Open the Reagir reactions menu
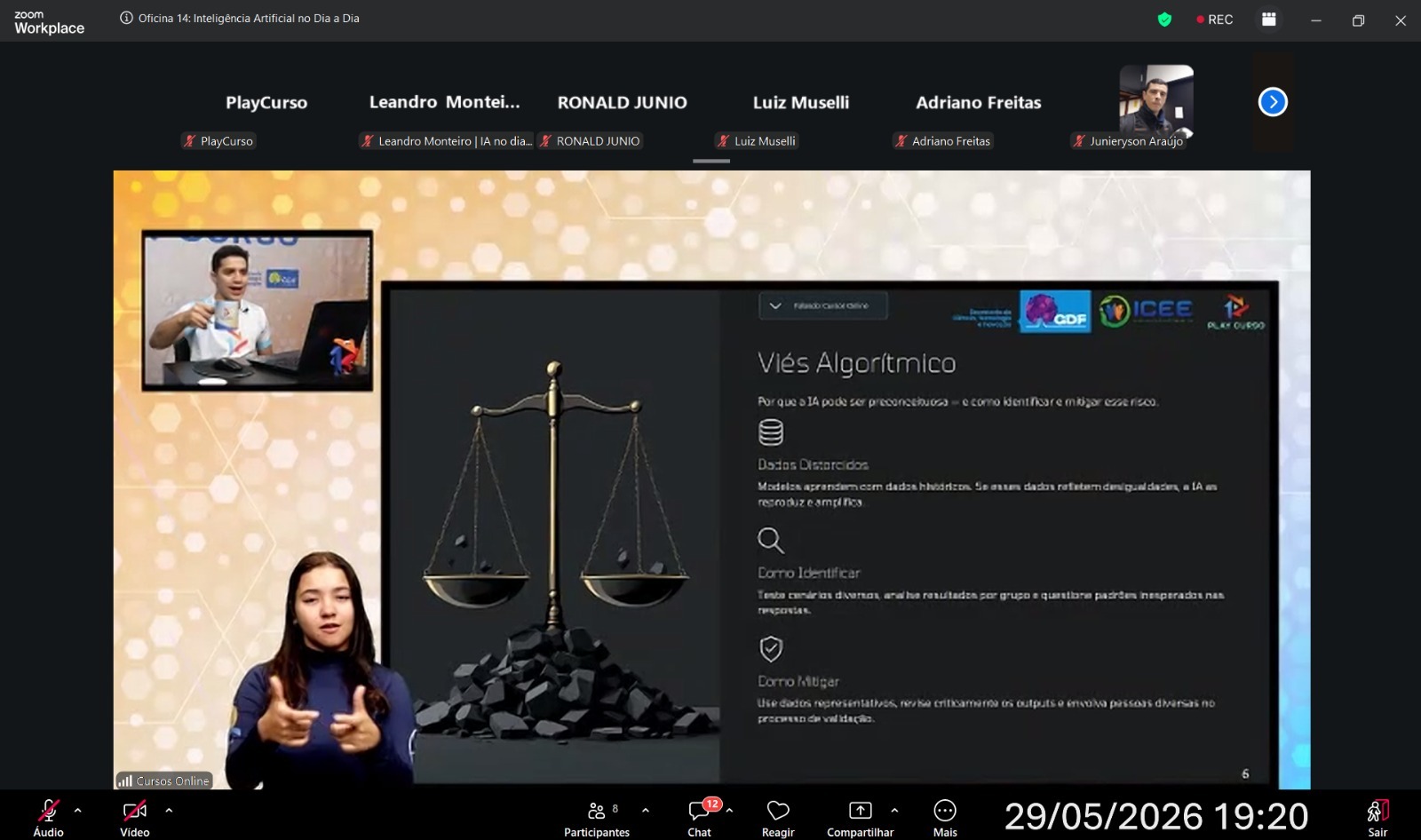This screenshot has width=1421, height=840. pos(778,817)
